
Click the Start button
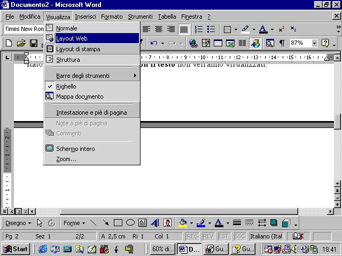tap(15, 249)
